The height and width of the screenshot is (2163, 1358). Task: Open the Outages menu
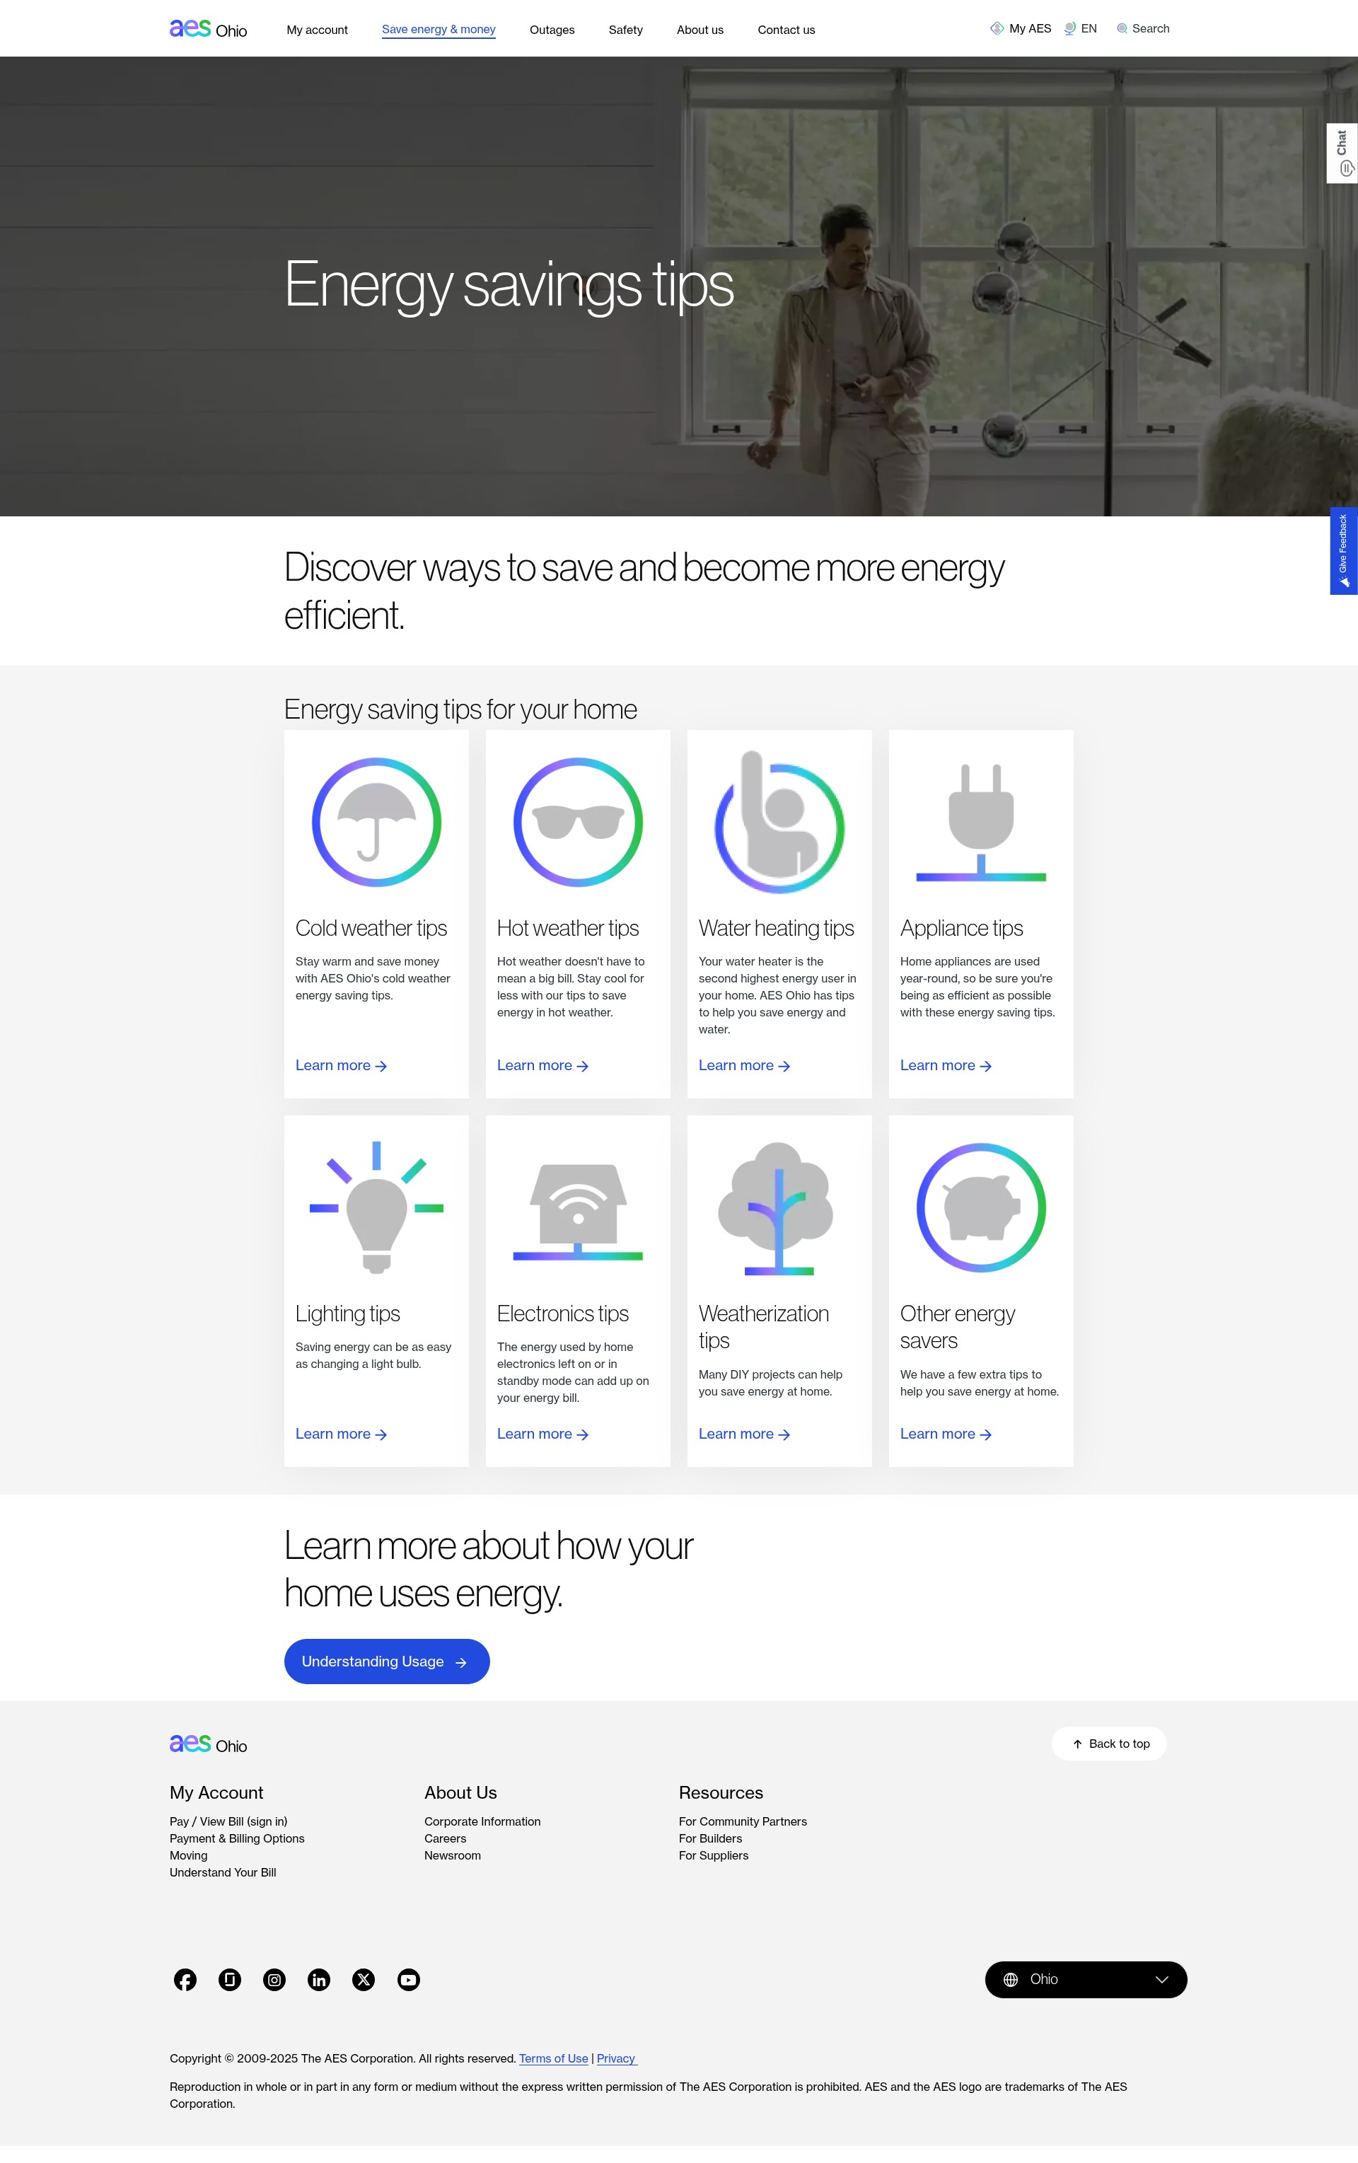click(x=552, y=30)
